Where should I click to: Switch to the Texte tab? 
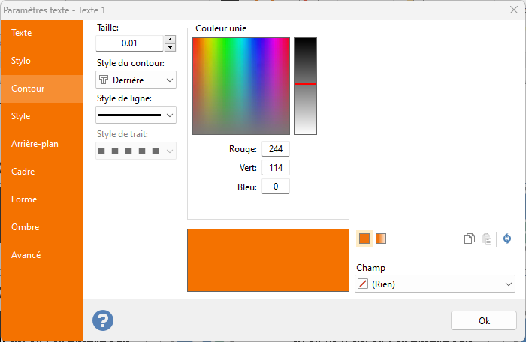point(22,33)
